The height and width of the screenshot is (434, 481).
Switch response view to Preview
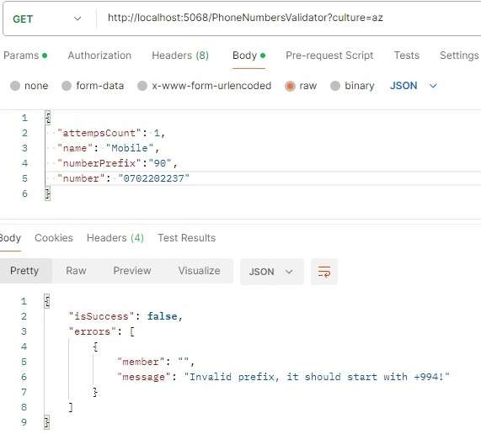tap(132, 271)
